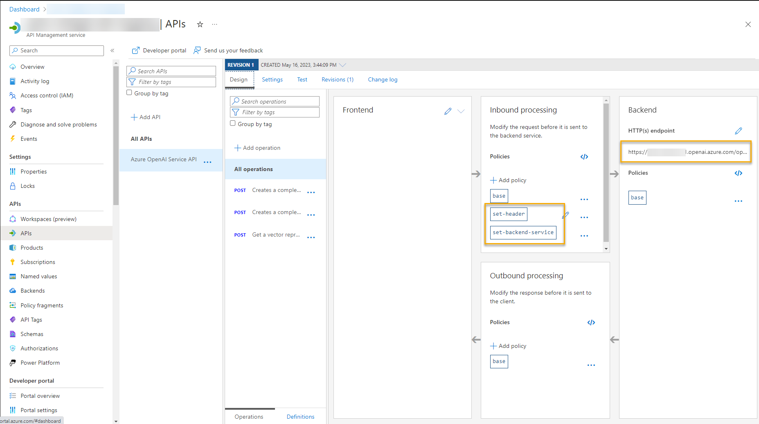Enable Group by tag in the APIs list

(x=129, y=92)
